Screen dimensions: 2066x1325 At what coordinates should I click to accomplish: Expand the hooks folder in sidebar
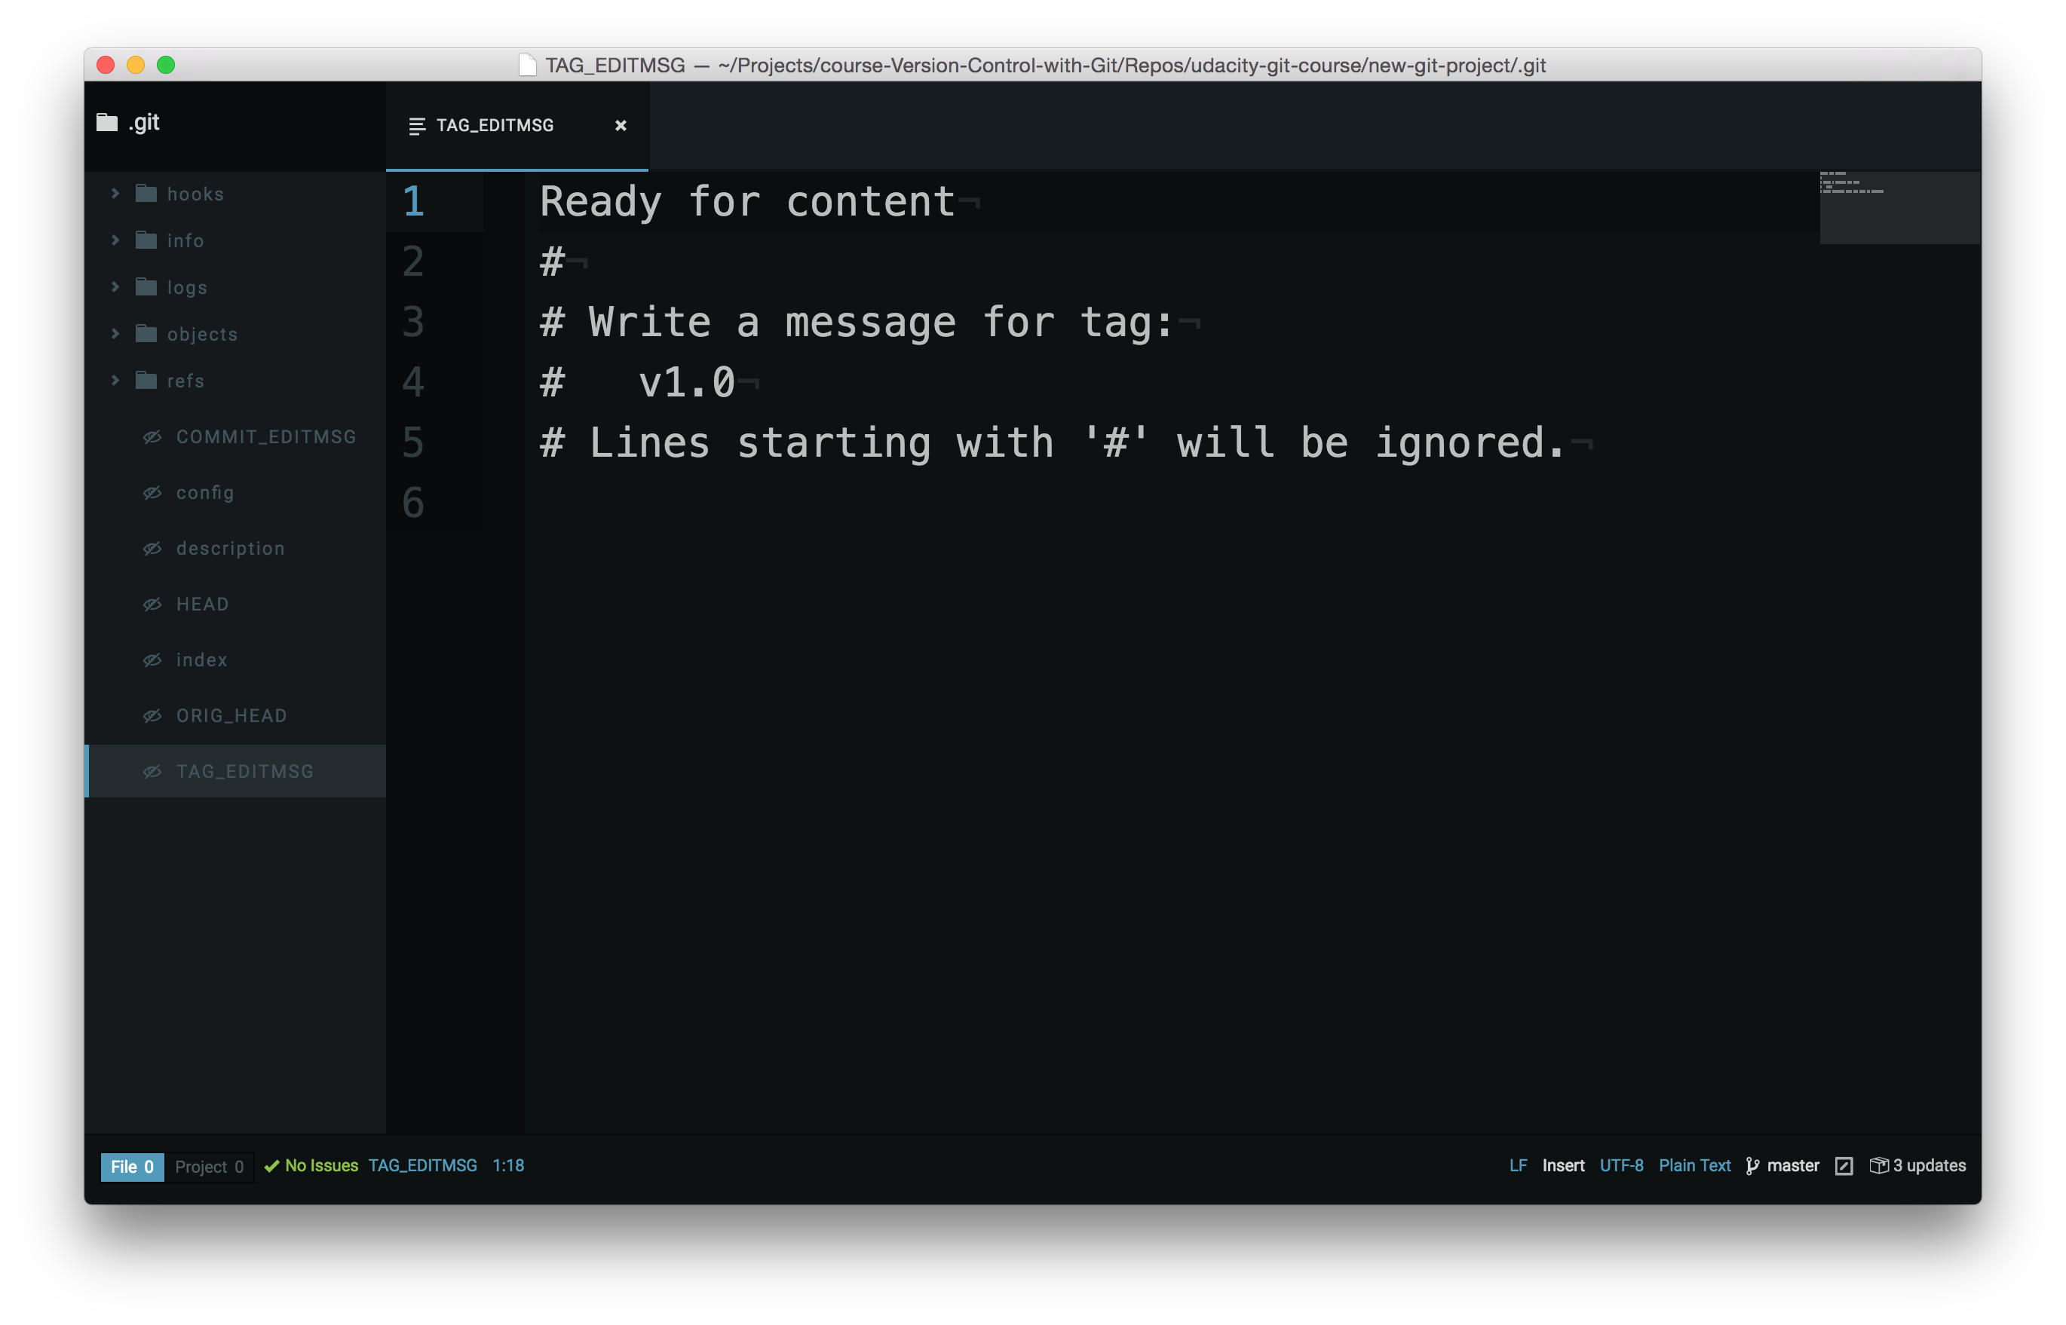[116, 193]
